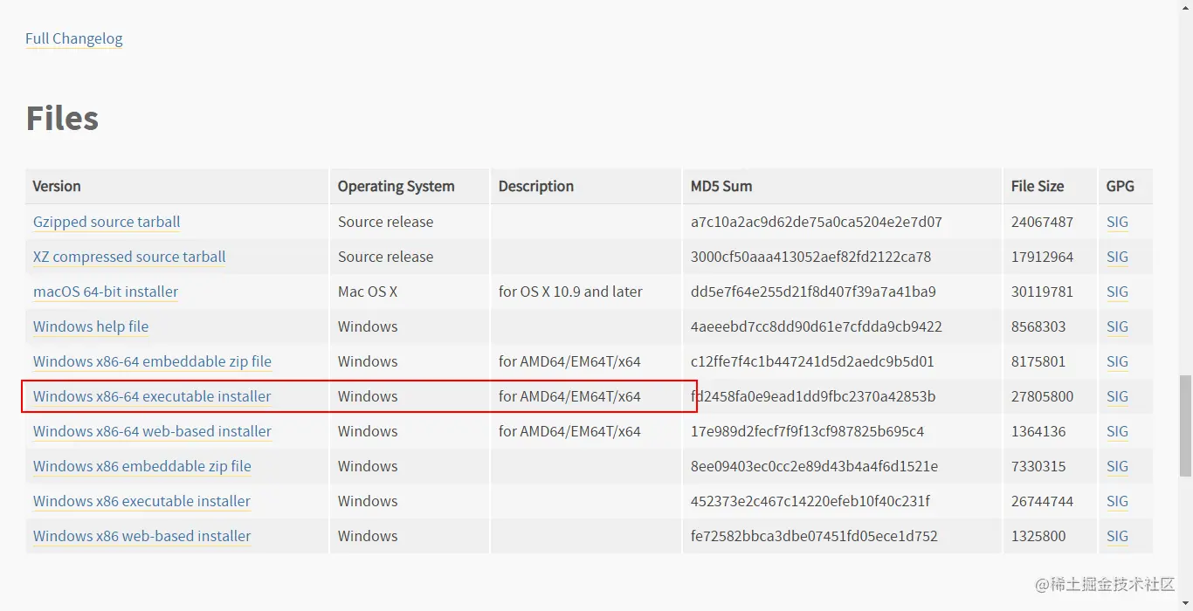Click 'Mac OS X' operating system cell
1193x611 pixels.
[368, 292]
